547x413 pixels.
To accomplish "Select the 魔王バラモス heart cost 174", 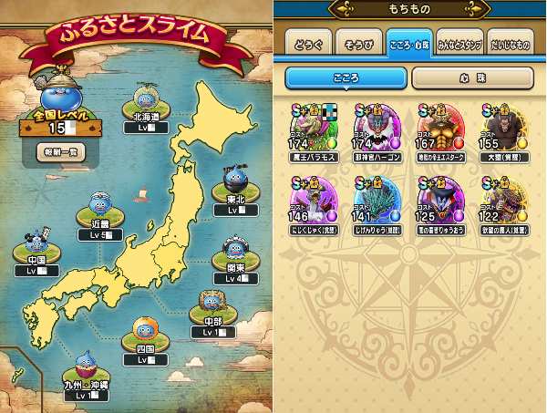I will coord(315,133).
